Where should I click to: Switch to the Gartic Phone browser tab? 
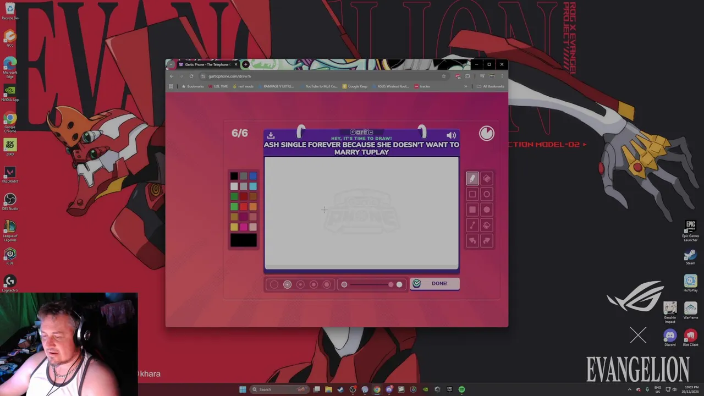click(x=207, y=64)
